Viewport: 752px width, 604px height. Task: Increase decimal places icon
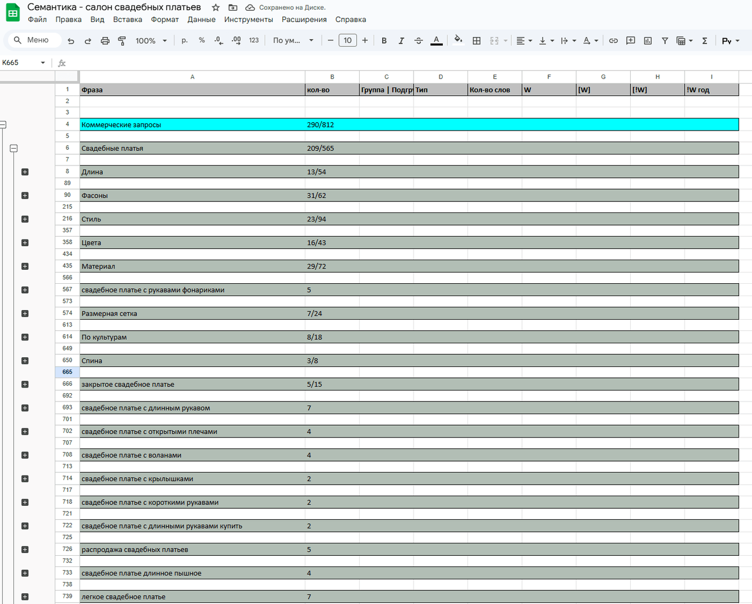tap(236, 40)
